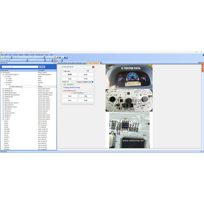Click the Save button in script panel
Screen dimensions: 204x204
70,100
